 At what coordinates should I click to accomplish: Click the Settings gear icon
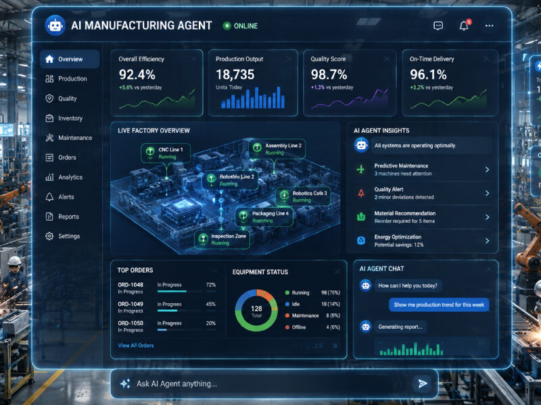click(49, 236)
